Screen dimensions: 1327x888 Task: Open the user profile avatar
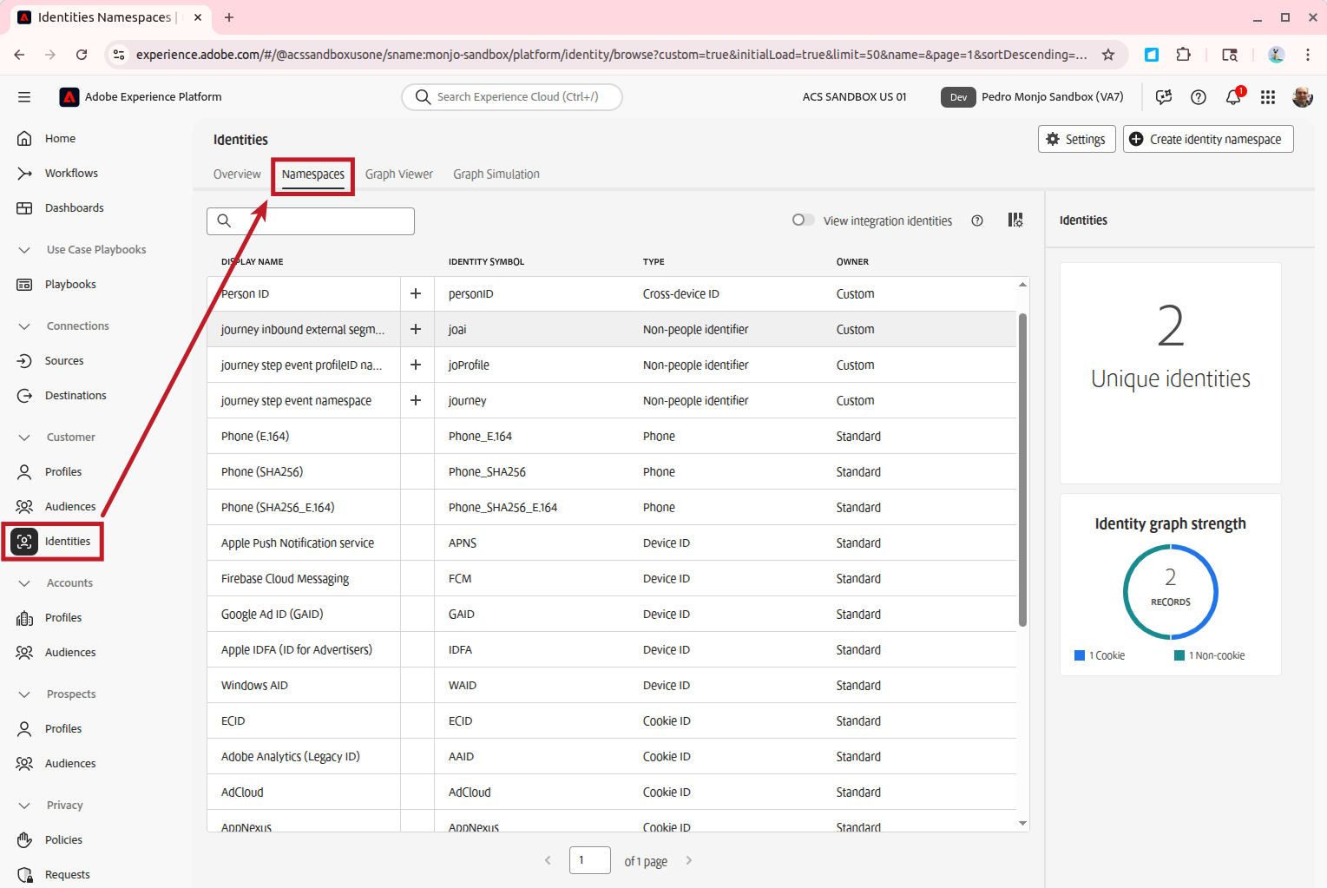point(1302,97)
